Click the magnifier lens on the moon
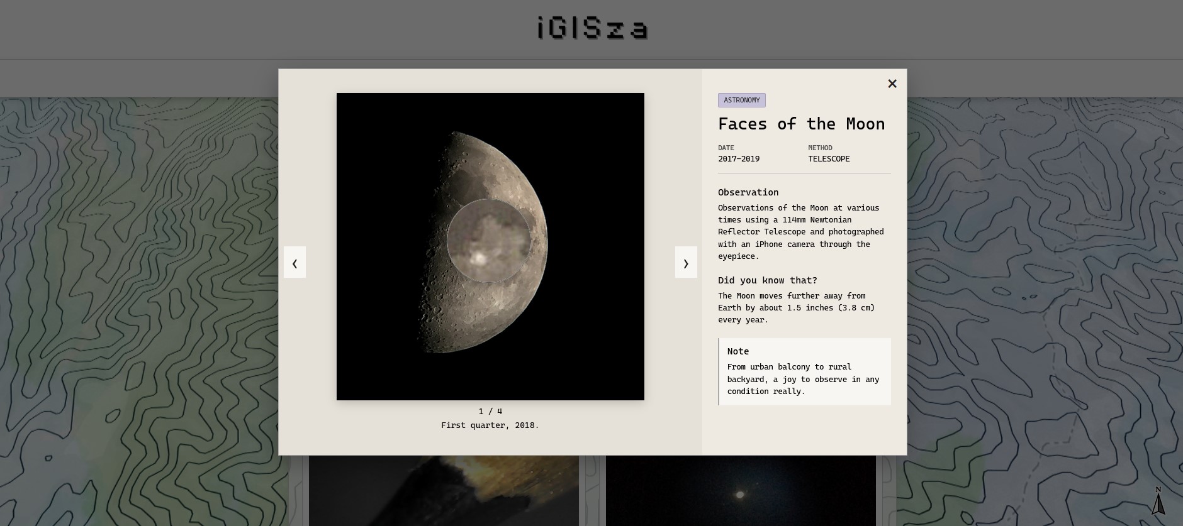The image size is (1183, 526). click(488, 241)
